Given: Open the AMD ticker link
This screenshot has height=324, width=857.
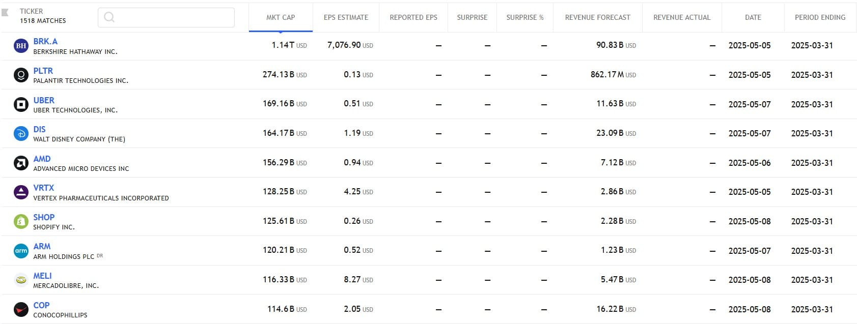Looking at the screenshot, I should [x=42, y=159].
